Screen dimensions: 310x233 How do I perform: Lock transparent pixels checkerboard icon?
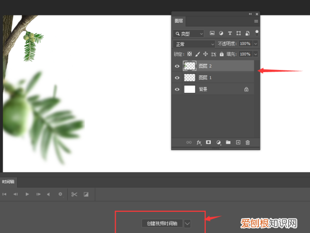coord(190,54)
